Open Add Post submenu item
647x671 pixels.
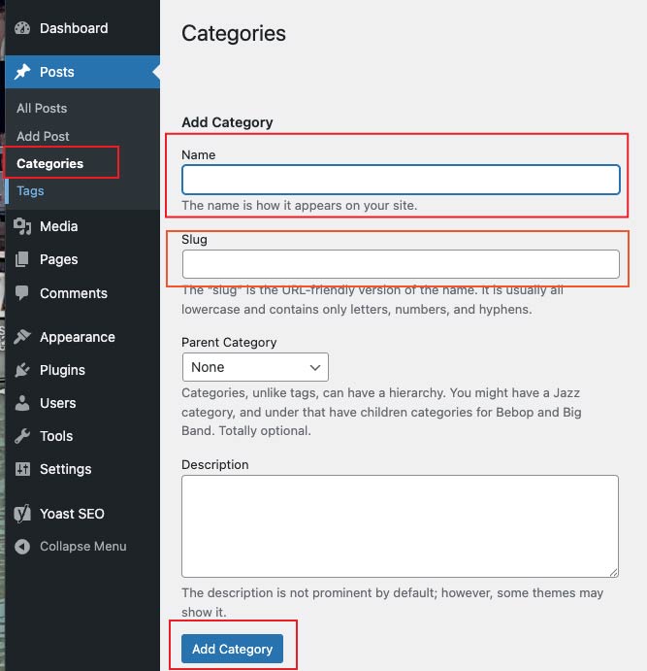[43, 136]
